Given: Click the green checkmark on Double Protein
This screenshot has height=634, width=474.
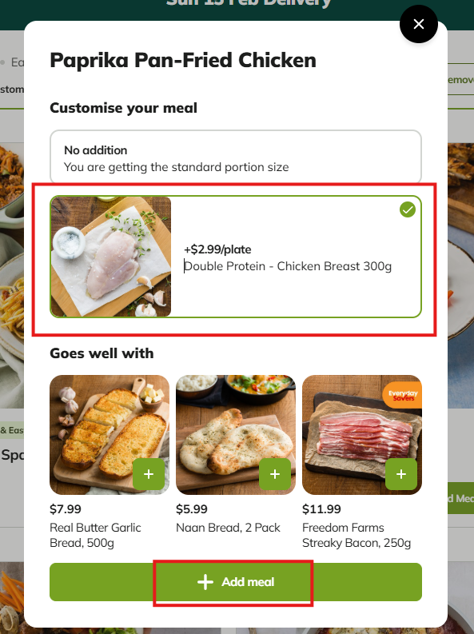Looking at the screenshot, I should pyautogui.click(x=408, y=209).
